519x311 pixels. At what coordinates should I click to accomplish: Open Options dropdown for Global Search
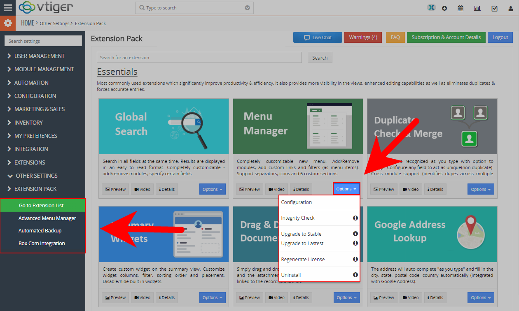pyautogui.click(x=213, y=189)
